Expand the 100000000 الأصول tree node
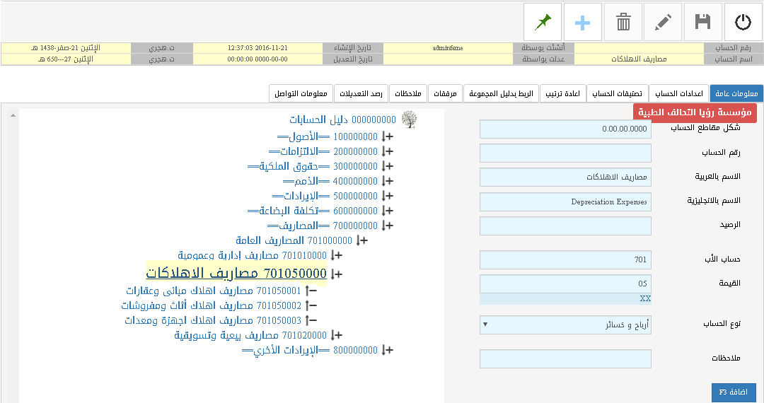 point(387,136)
